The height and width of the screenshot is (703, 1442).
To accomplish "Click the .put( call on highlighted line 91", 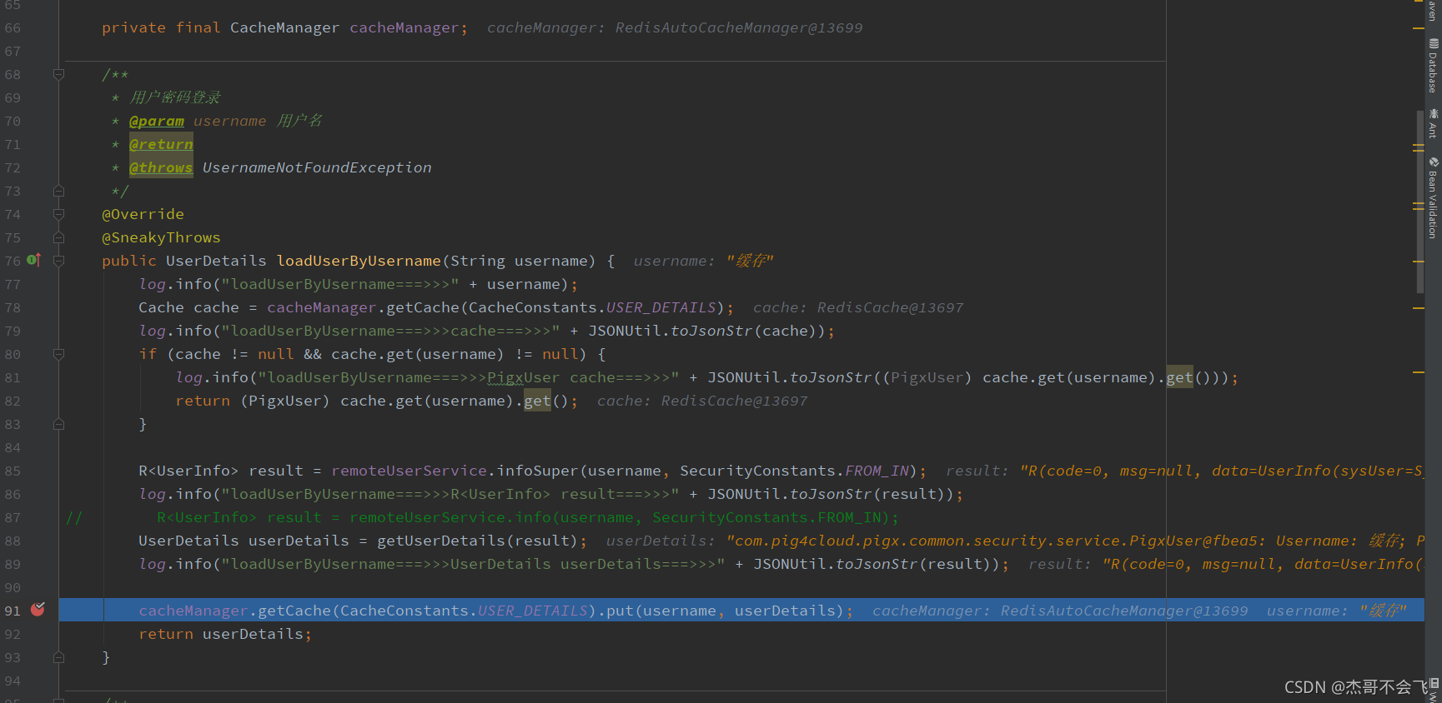I will pyautogui.click(x=620, y=611).
